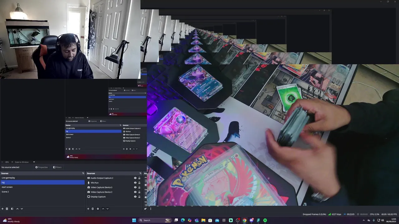Open File Explorer from the taskbar
The height and width of the screenshot is (224, 399).
tap(203, 220)
